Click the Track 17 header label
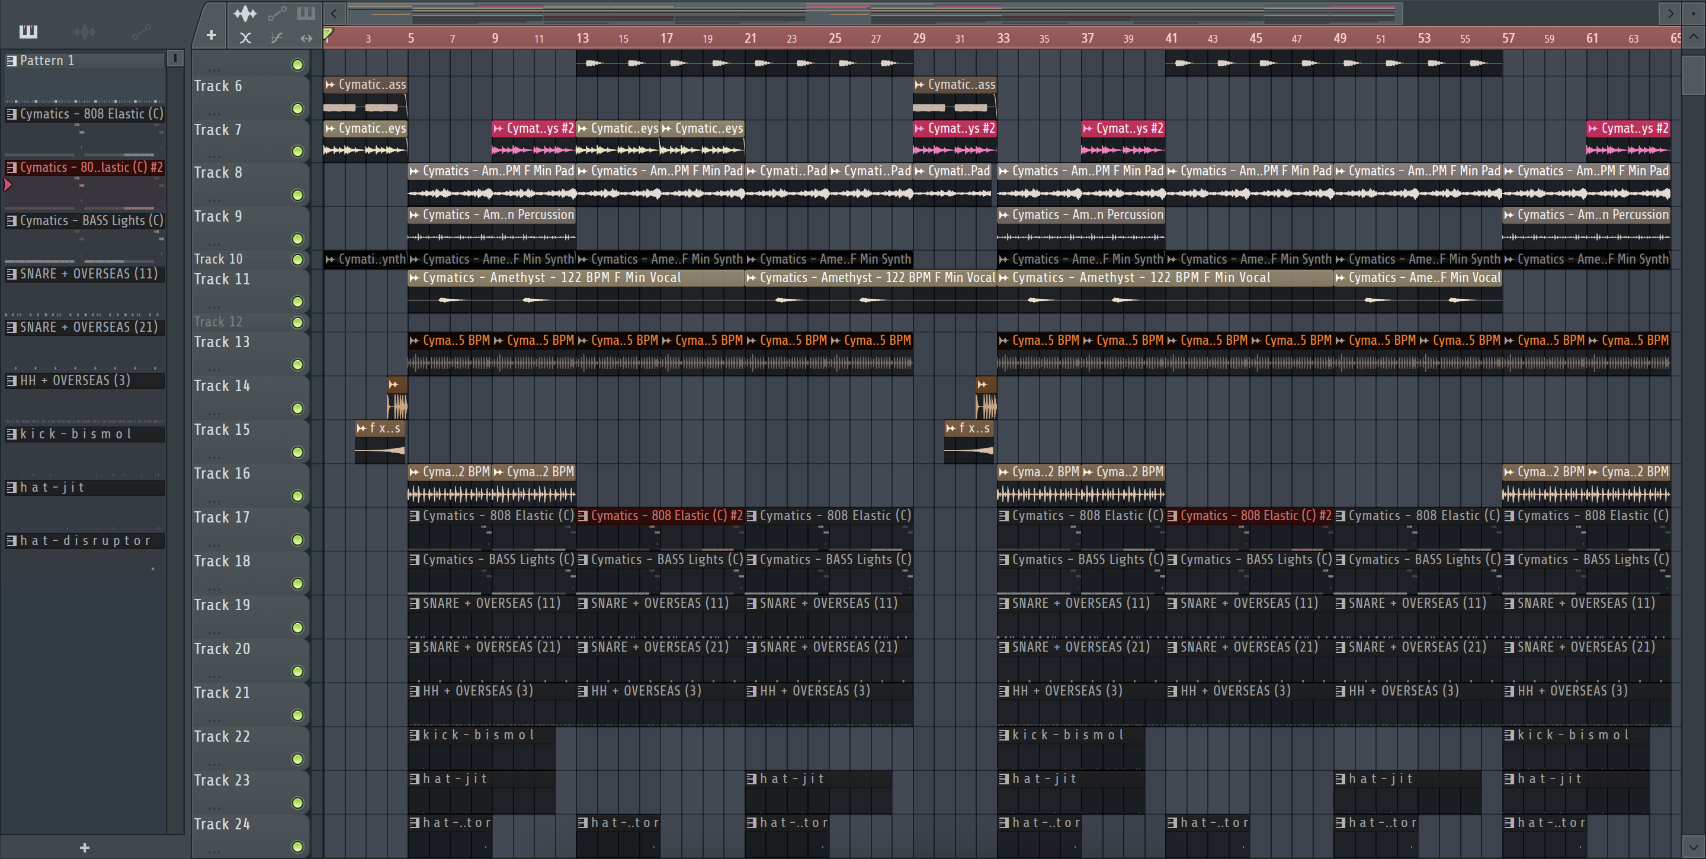Viewport: 1706px width, 859px height. pos(222,518)
